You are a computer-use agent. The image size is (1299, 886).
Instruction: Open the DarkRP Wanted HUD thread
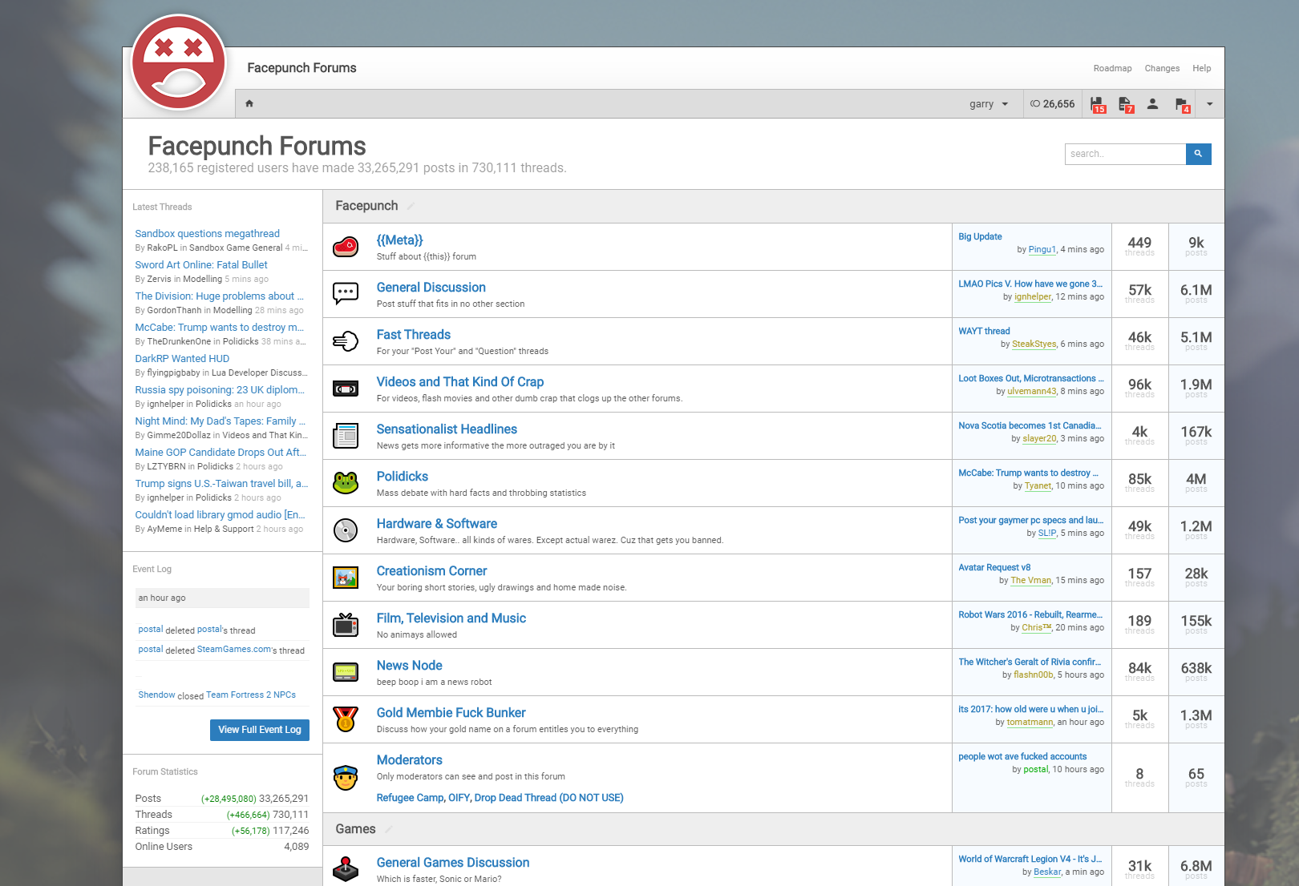click(x=182, y=359)
